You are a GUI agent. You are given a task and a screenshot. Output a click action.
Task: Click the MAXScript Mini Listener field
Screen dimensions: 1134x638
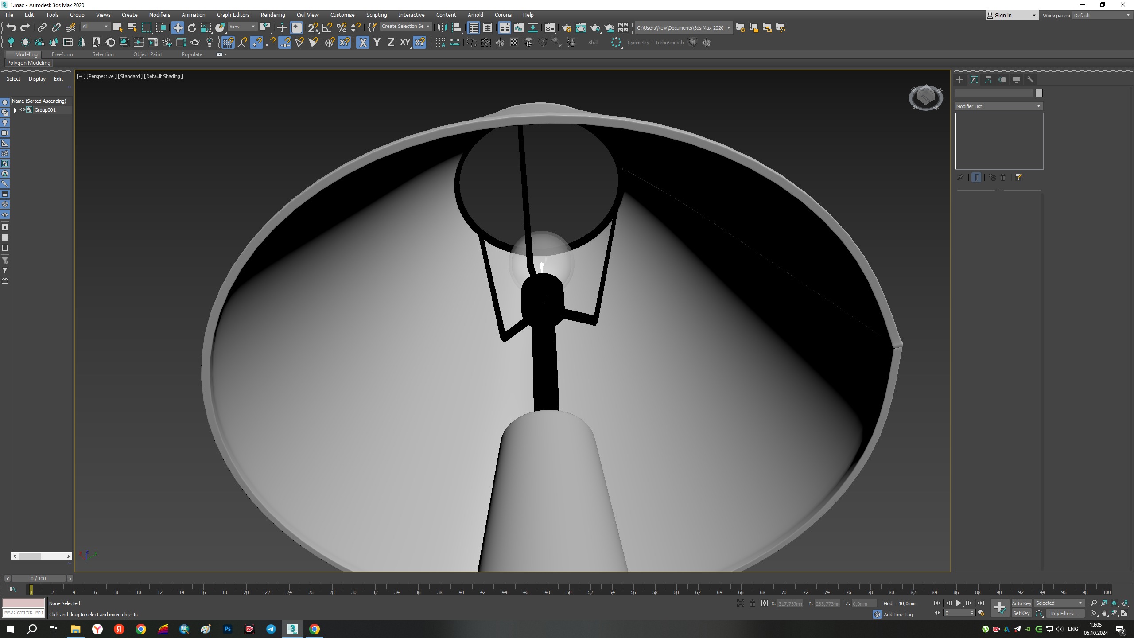[23, 613]
